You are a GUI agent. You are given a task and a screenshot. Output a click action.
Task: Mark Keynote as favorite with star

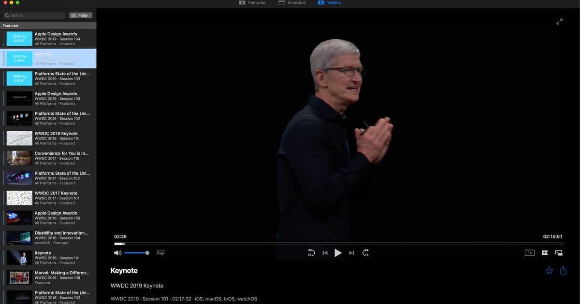pos(549,271)
